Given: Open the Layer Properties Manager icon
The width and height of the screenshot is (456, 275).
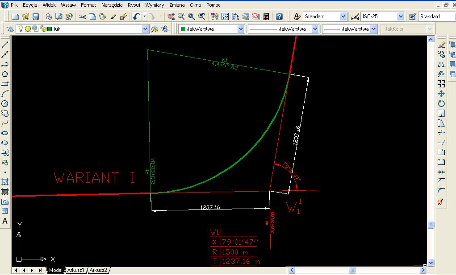Looking at the screenshot, I should pyautogui.click(x=10, y=29).
